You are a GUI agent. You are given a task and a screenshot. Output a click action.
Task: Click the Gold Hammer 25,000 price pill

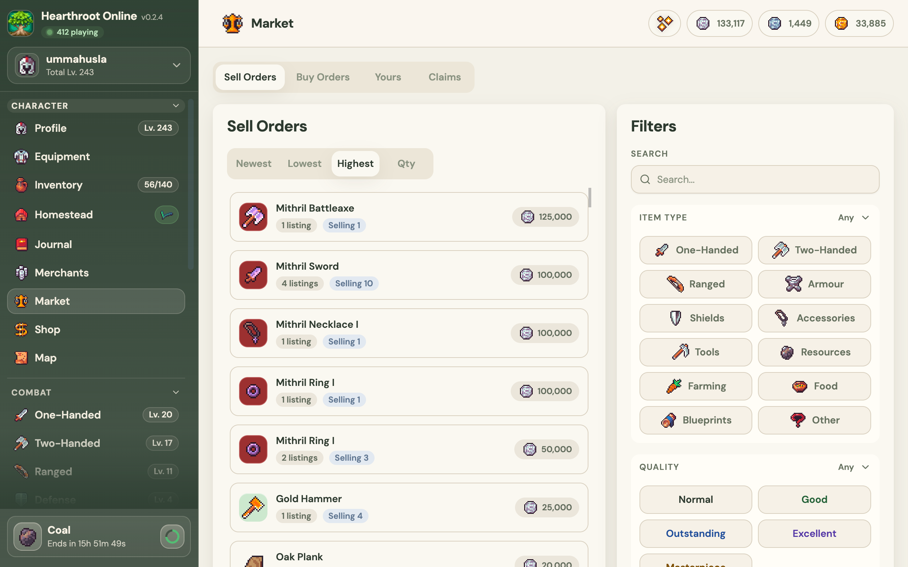tap(547, 507)
